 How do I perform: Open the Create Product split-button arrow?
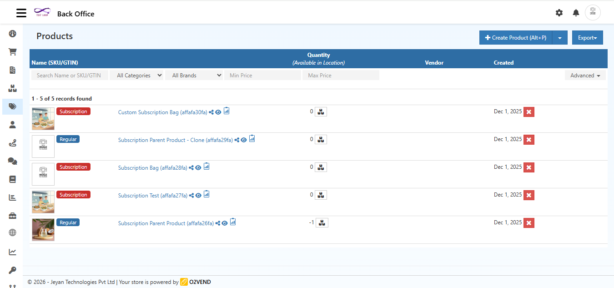[559, 37]
